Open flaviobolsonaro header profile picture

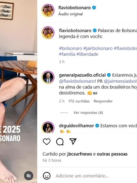click(48, 10)
